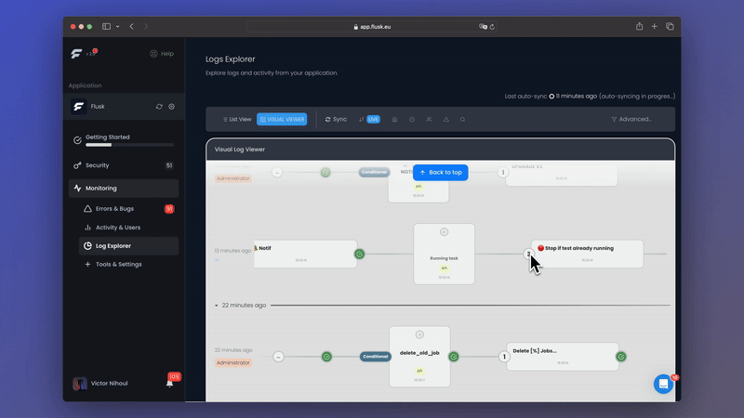Select the VISUAL VIEWER tab

282,120
